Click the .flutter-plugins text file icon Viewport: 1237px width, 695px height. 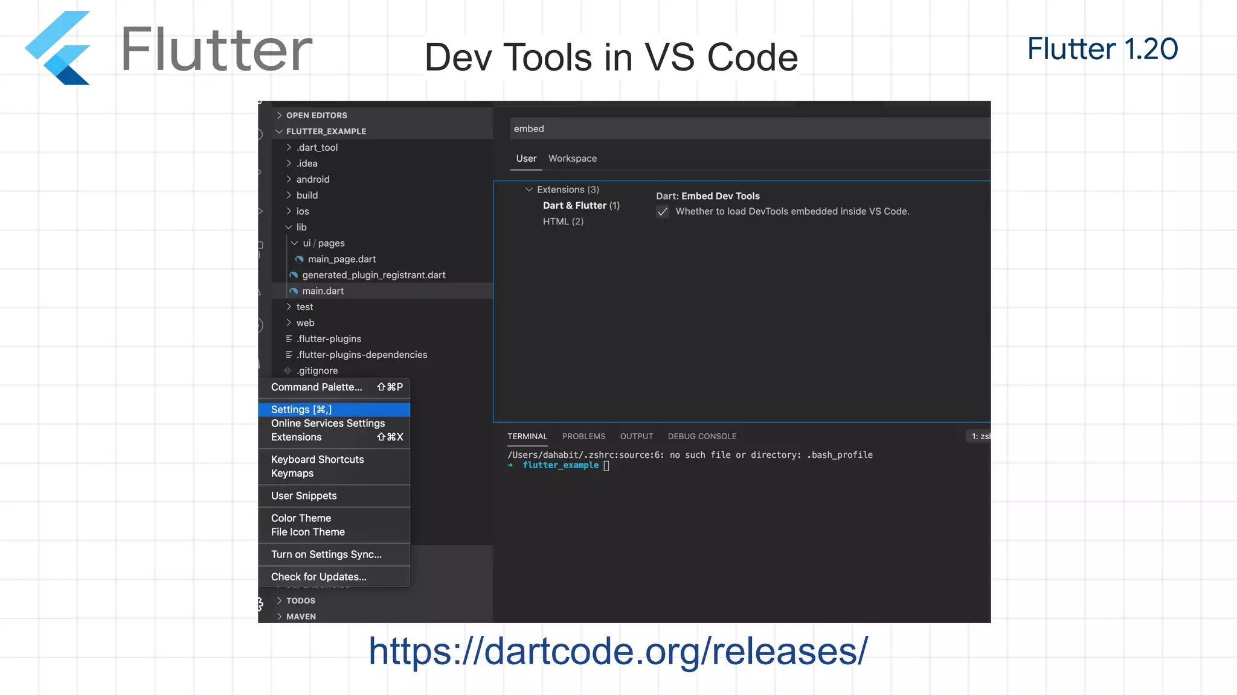(289, 339)
